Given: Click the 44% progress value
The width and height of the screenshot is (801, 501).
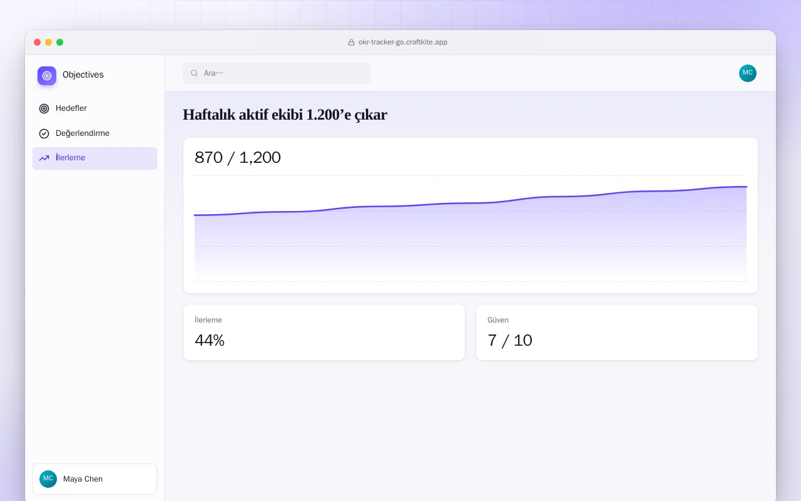Looking at the screenshot, I should tap(210, 340).
